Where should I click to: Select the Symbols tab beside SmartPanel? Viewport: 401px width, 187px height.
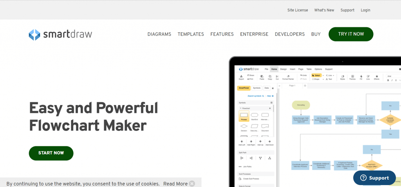(256, 88)
